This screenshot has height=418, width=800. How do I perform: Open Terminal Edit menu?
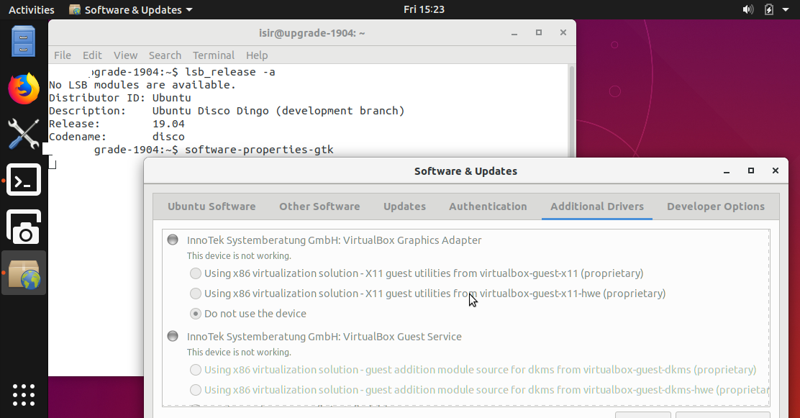point(92,55)
